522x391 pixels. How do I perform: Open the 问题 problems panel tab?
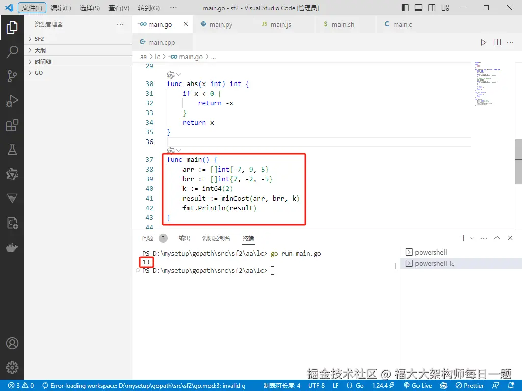148,238
